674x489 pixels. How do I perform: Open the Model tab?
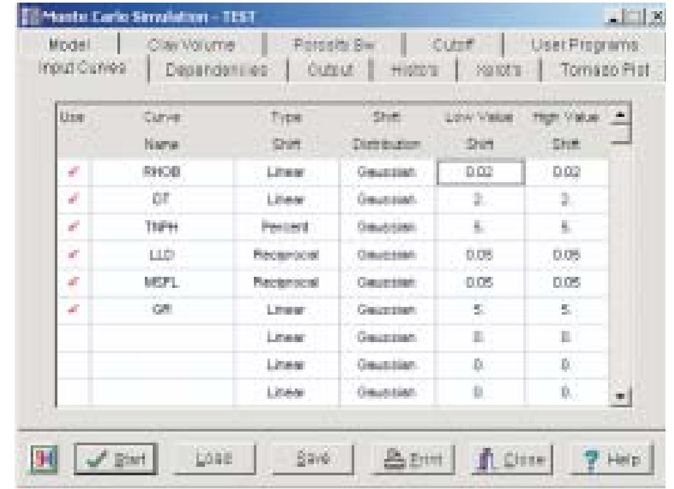(69, 44)
